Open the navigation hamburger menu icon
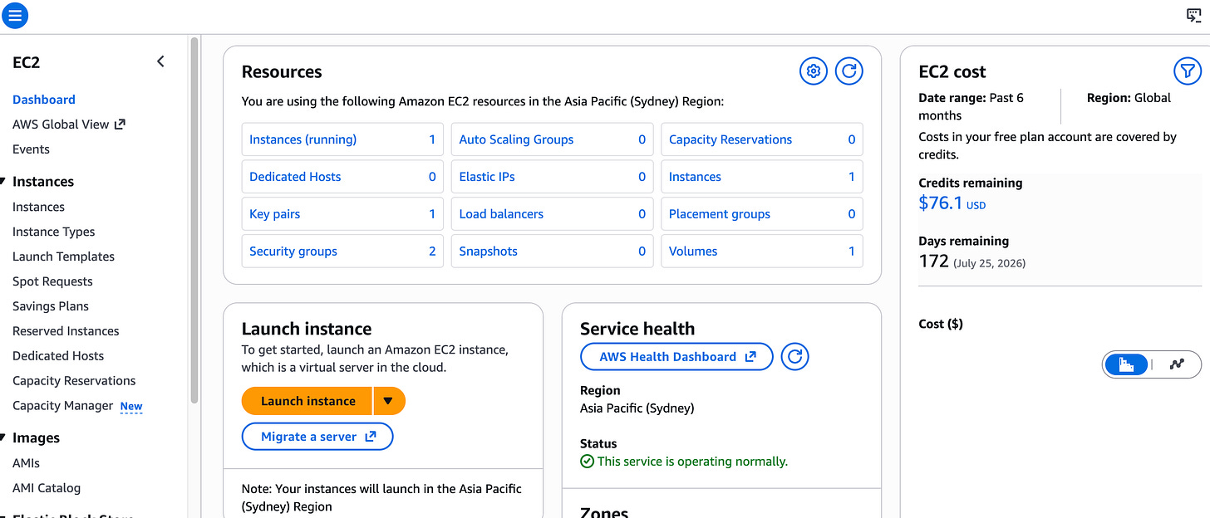 point(15,15)
